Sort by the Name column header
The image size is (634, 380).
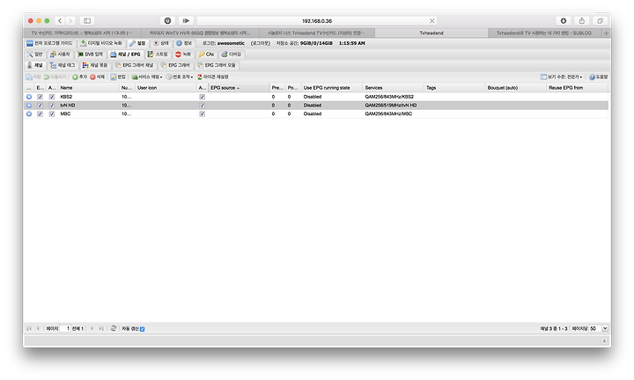(x=89, y=88)
